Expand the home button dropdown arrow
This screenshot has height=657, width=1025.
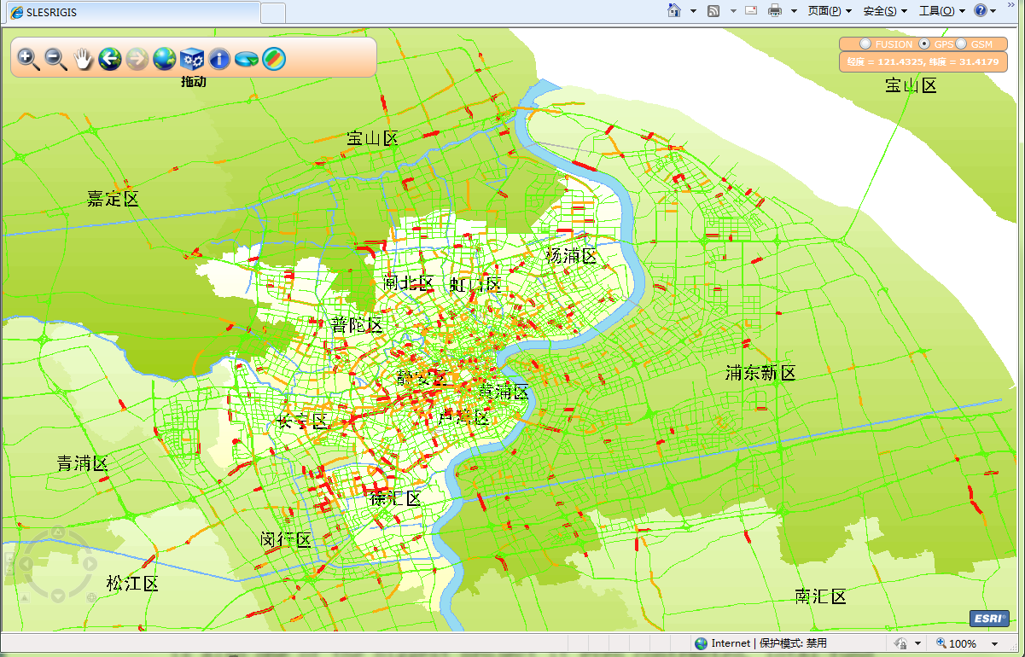click(x=693, y=11)
